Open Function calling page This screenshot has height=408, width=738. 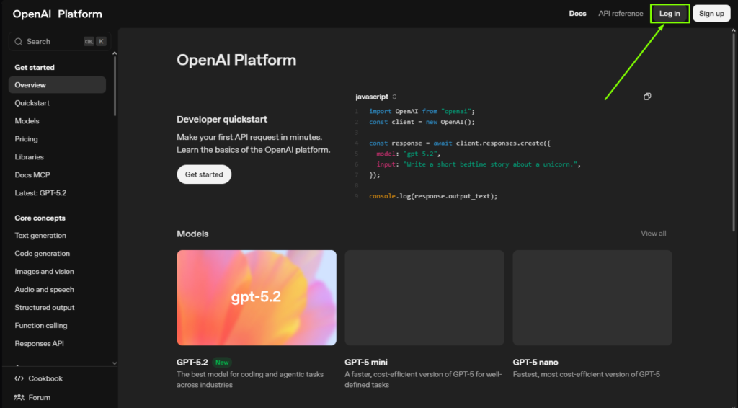tap(41, 325)
